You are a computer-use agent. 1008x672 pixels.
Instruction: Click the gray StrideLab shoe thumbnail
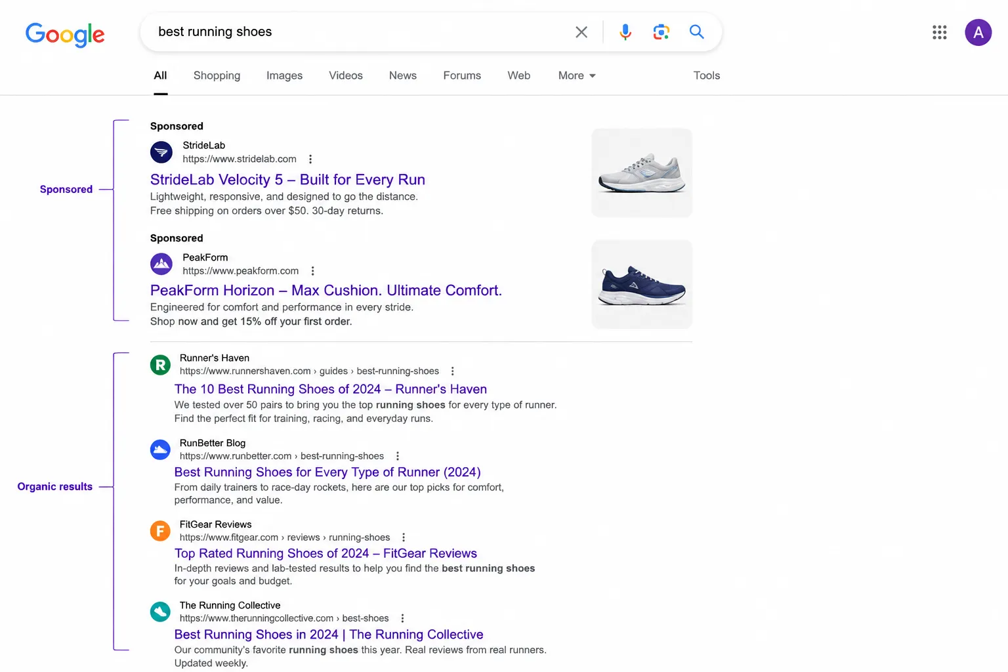642,173
